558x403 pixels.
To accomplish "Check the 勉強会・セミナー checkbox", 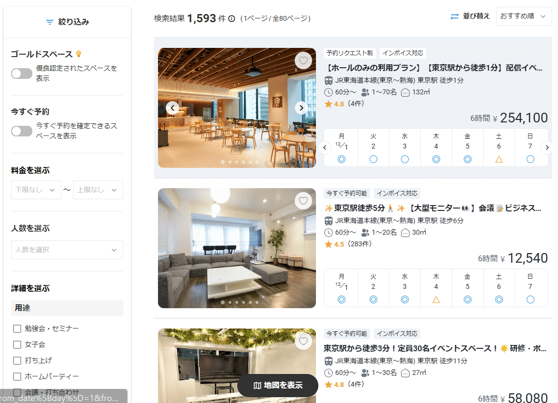I will pos(17,329).
